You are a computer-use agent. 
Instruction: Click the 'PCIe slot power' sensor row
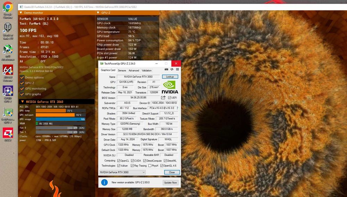(x=128, y=53)
